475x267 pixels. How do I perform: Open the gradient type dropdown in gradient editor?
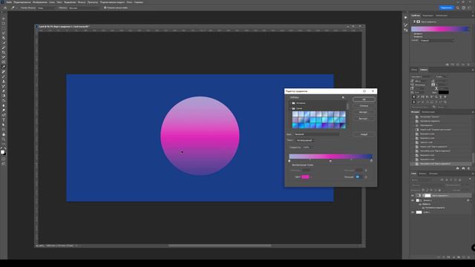click(x=305, y=140)
